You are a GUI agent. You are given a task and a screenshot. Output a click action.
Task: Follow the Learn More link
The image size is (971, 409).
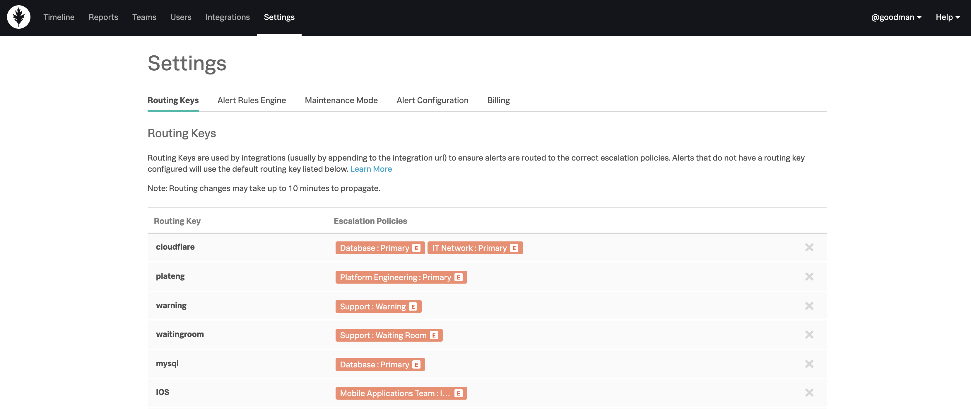[371, 169]
